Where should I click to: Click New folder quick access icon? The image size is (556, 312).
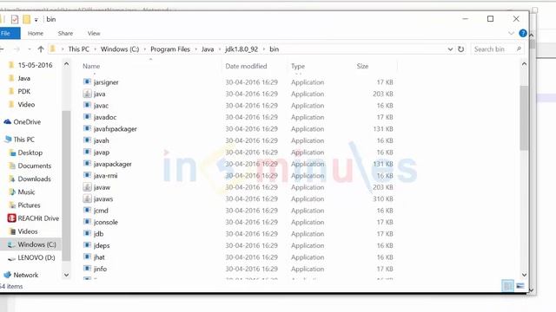27,19
